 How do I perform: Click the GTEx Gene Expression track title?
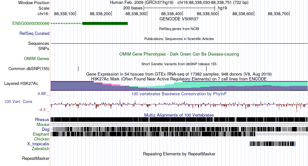point(179,74)
